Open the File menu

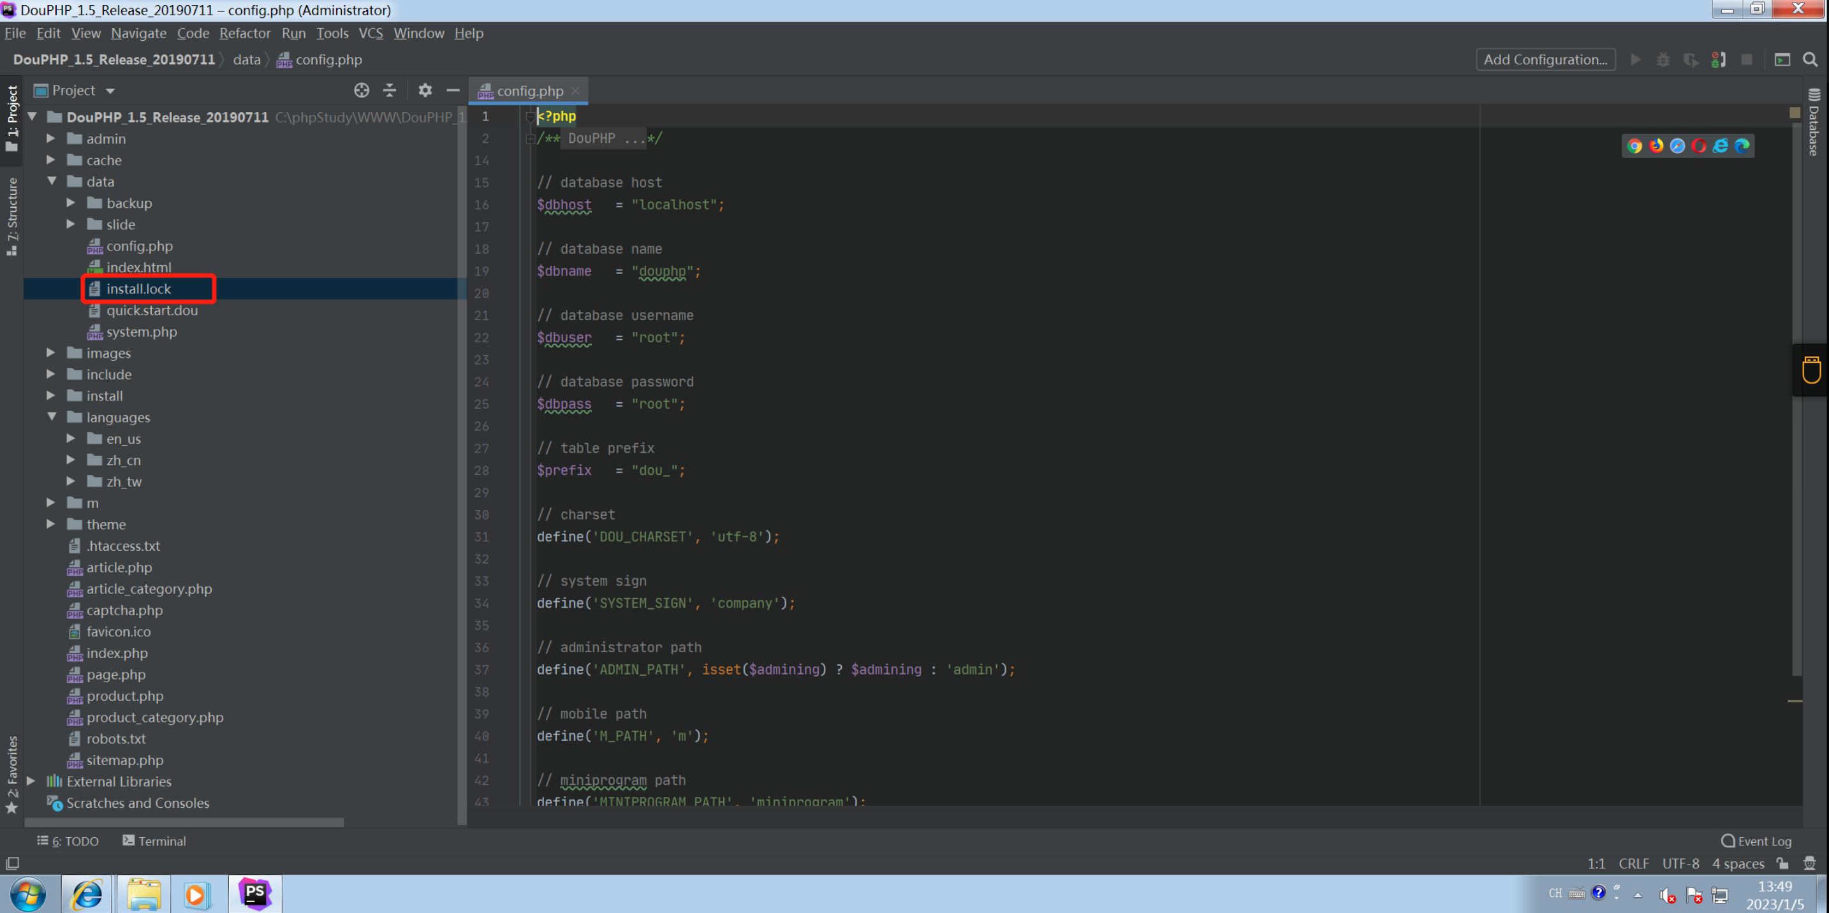(15, 33)
